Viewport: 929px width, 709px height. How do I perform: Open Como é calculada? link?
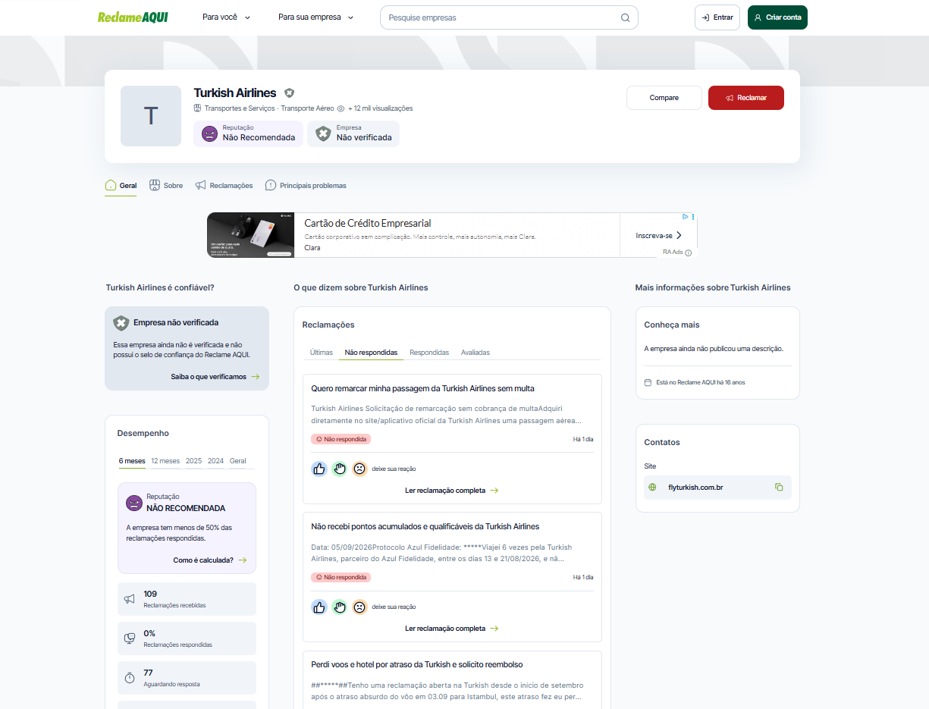(210, 560)
